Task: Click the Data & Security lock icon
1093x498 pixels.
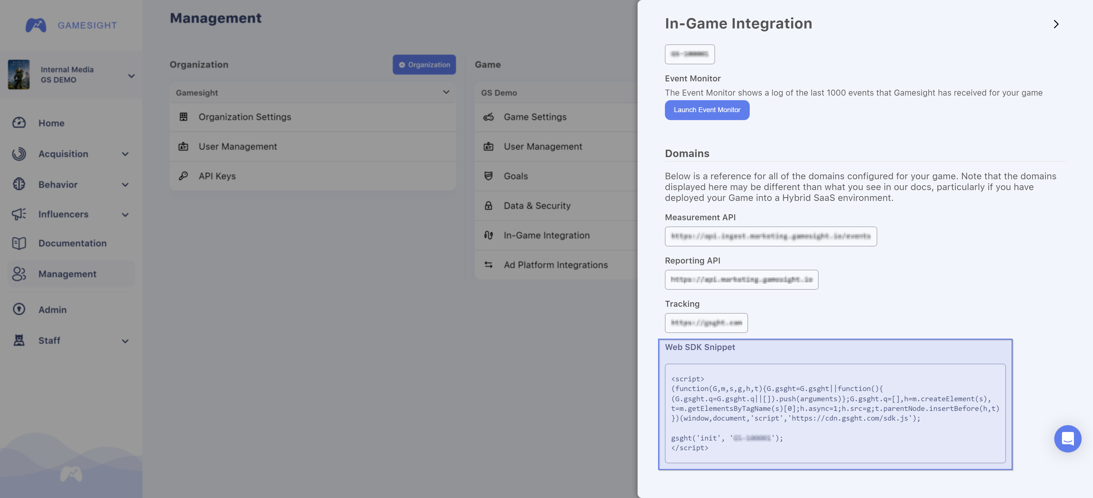Action: tap(488, 205)
